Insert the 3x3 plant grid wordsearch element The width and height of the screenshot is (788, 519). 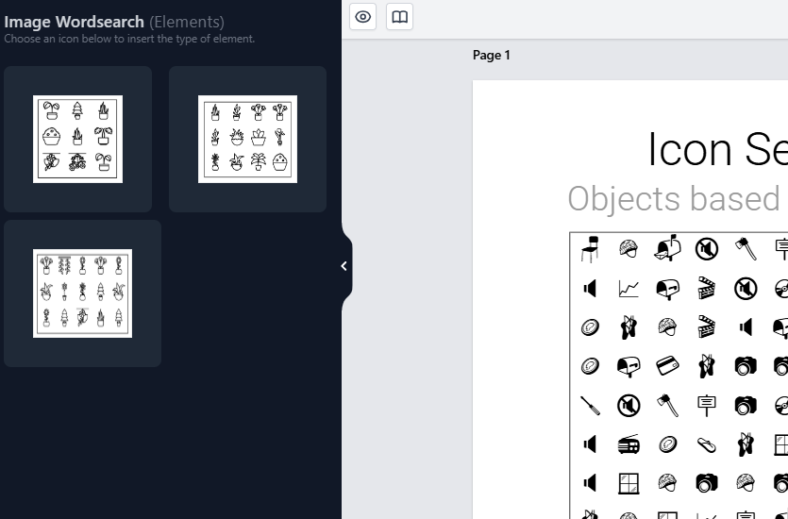click(x=77, y=139)
